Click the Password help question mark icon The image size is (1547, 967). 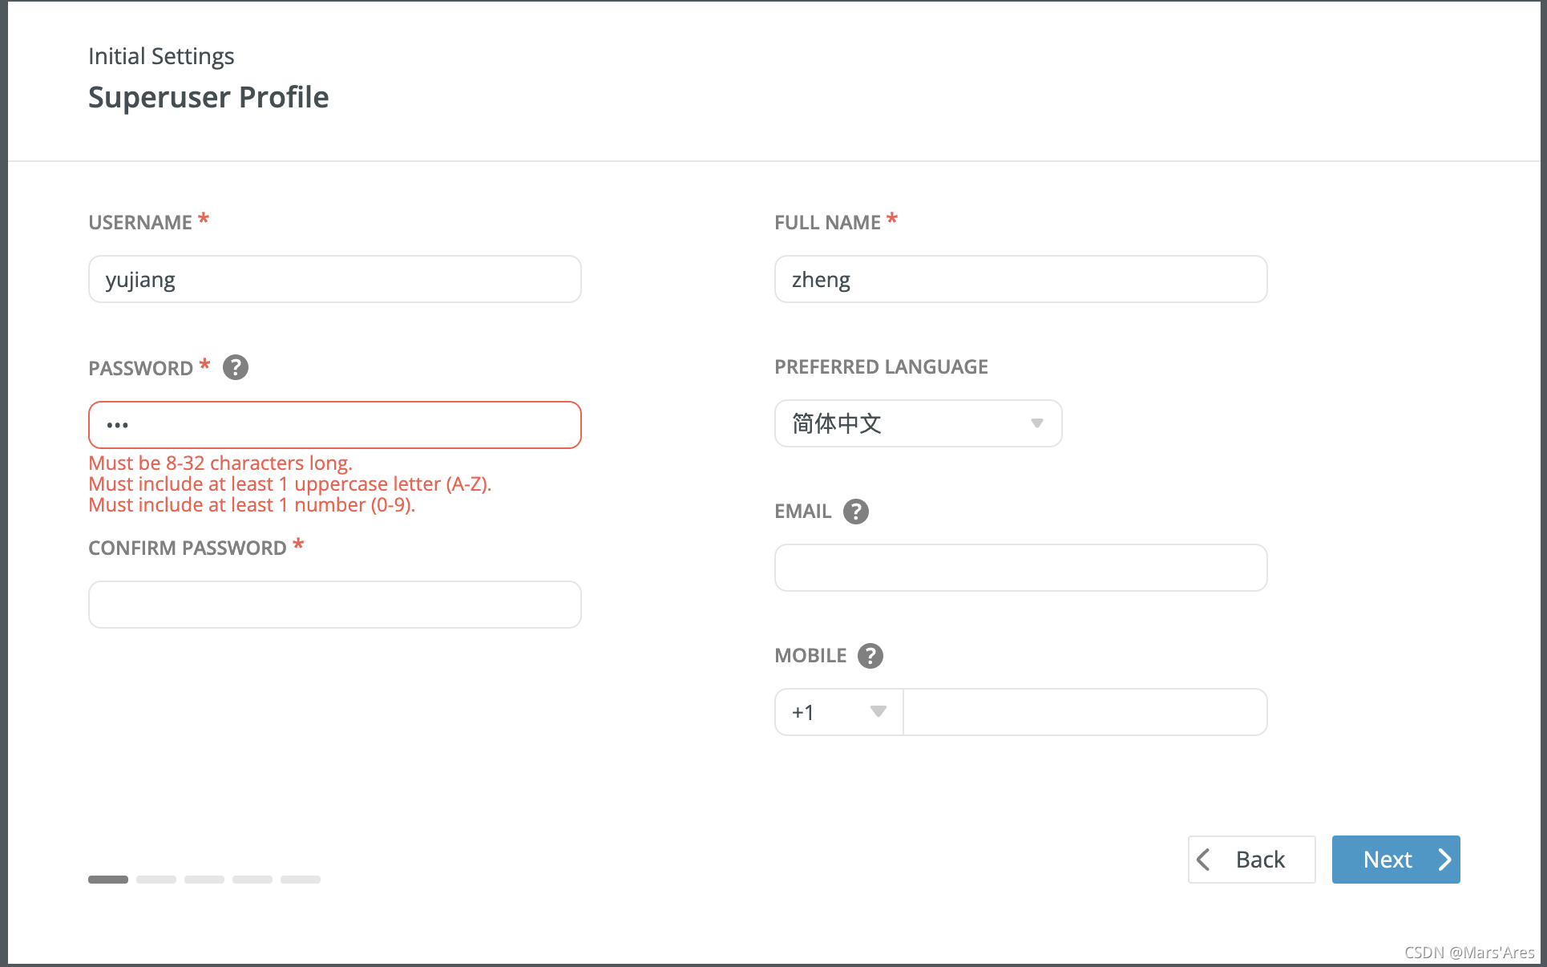[235, 367]
